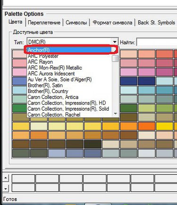Select the grass-green swatch left of type list
Screen dimensions: 177x205
(x=19, y=108)
